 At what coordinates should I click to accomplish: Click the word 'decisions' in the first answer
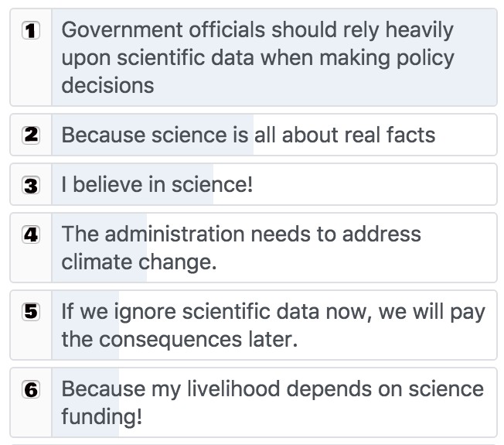(x=107, y=86)
